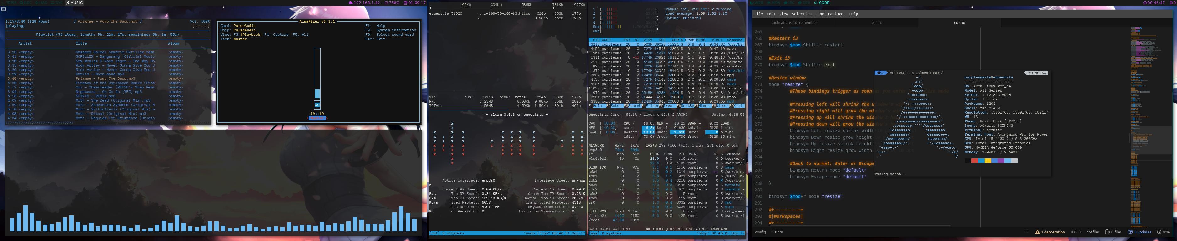Click the 301:20 cursor position indicator
The width and height of the screenshot is (1177, 241).
click(x=777, y=232)
